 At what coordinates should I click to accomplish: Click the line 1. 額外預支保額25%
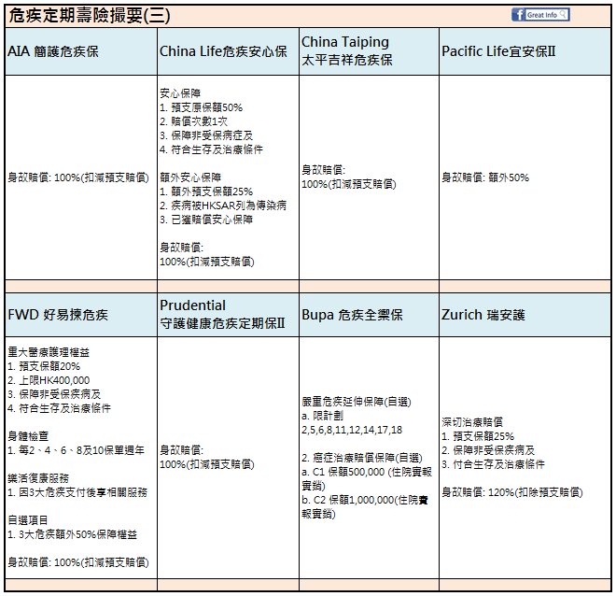[206, 192]
